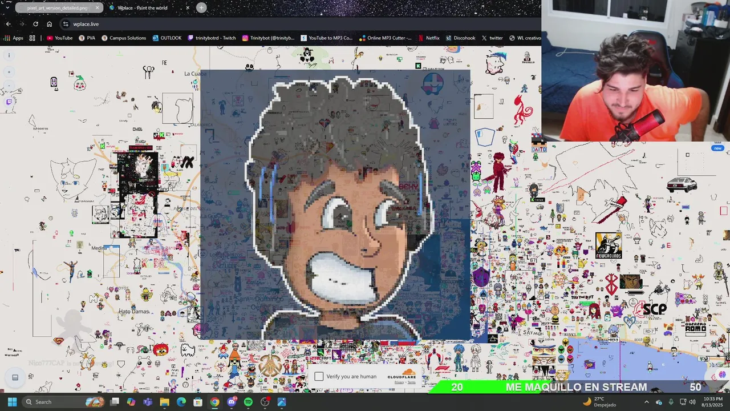The image size is (730, 411).
Task: Open the tab search dropdown
Action: coord(7,7)
